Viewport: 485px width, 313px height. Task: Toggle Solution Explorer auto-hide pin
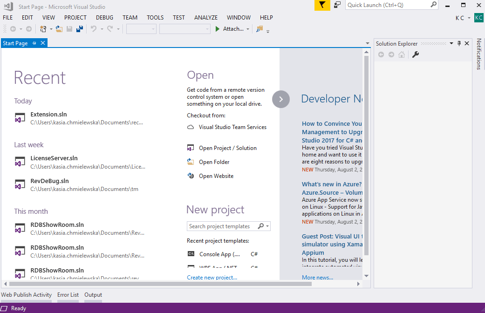click(459, 43)
